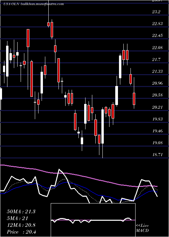The image size is (169, 237).
Task: Click the 20.58 price axis label
Action: [x=158, y=95]
